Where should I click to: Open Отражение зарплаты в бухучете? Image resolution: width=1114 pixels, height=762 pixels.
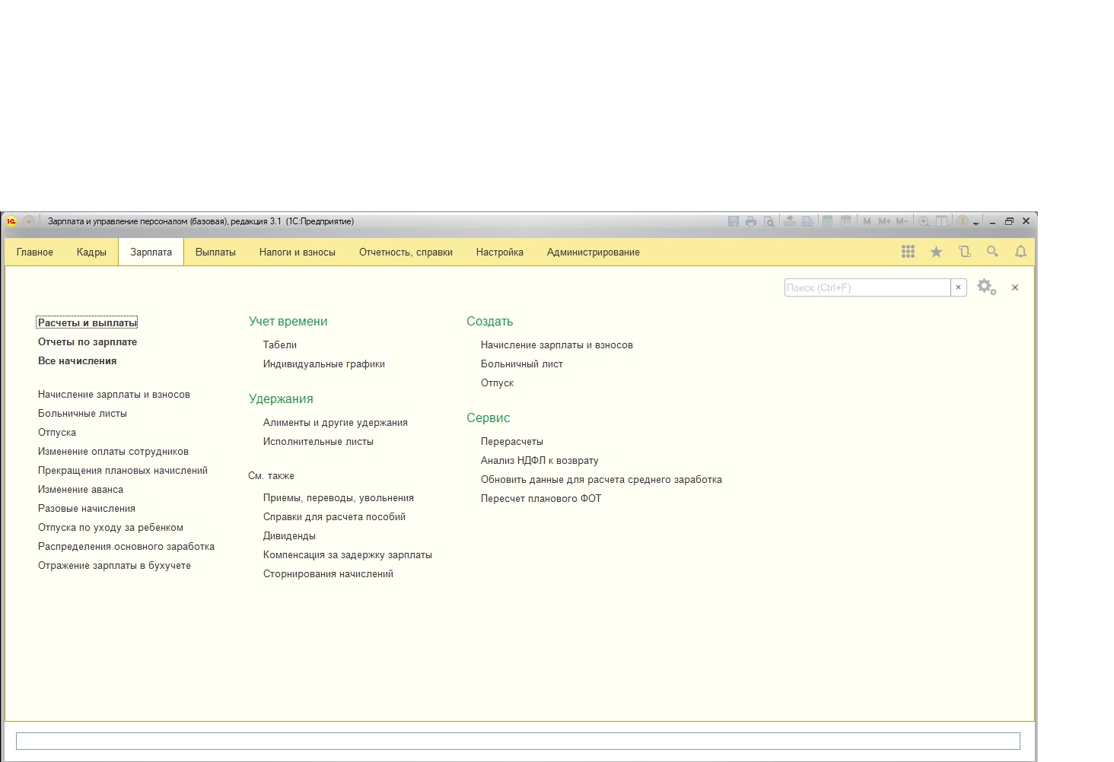(114, 566)
